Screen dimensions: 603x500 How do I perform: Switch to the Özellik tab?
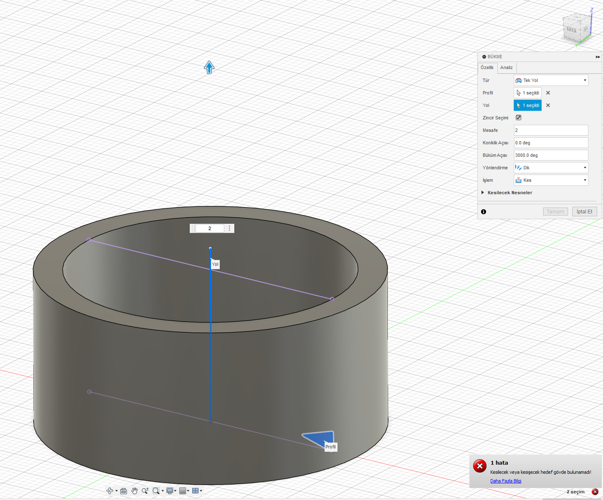point(487,67)
